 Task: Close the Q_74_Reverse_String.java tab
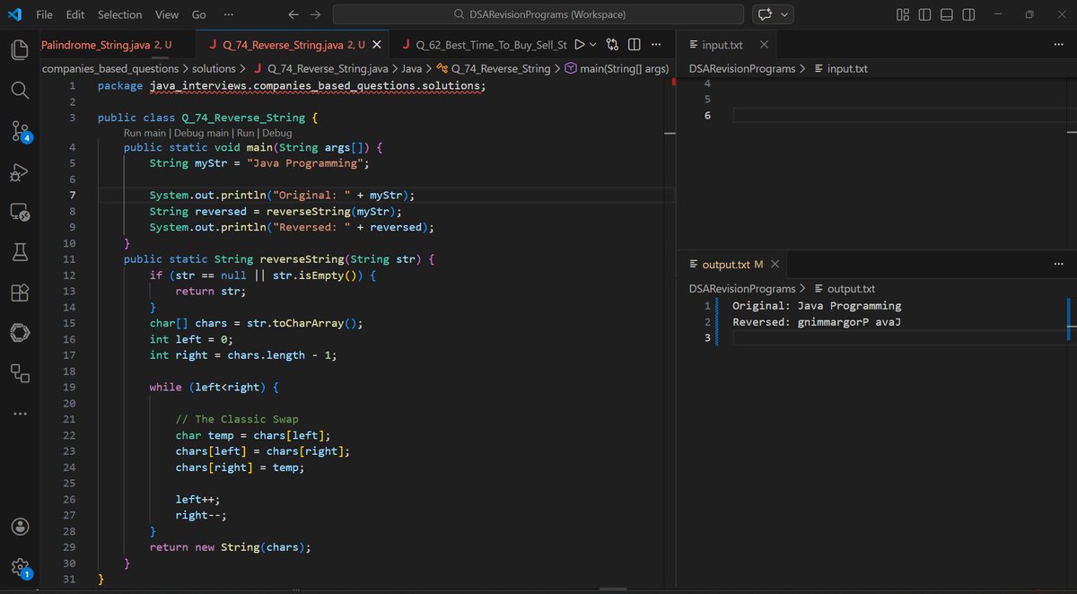click(x=376, y=45)
